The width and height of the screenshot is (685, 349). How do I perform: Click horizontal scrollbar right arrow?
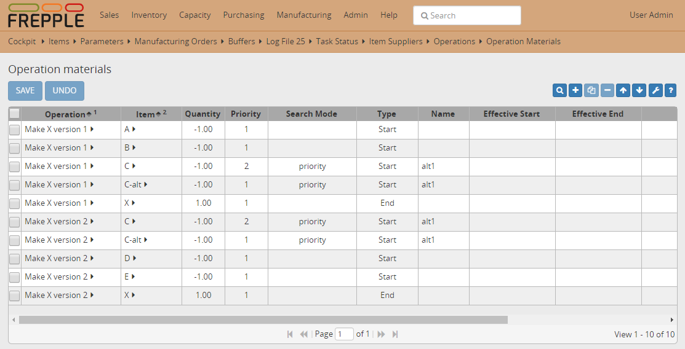[x=672, y=320]
